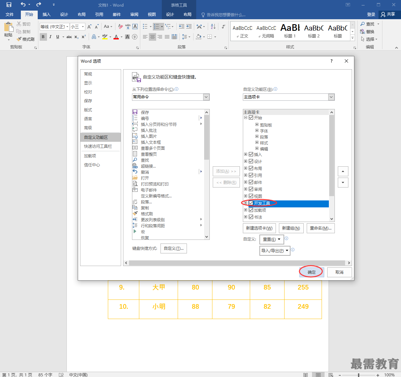Click the sort A-Z icon

pos(213,27)
